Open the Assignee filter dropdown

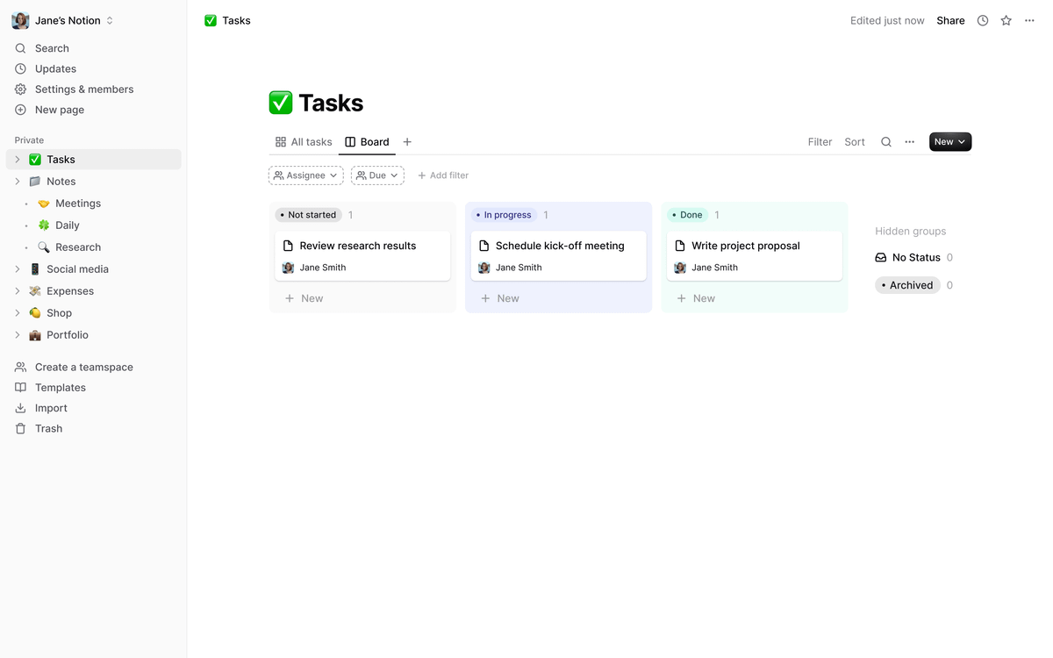point(305,175)
